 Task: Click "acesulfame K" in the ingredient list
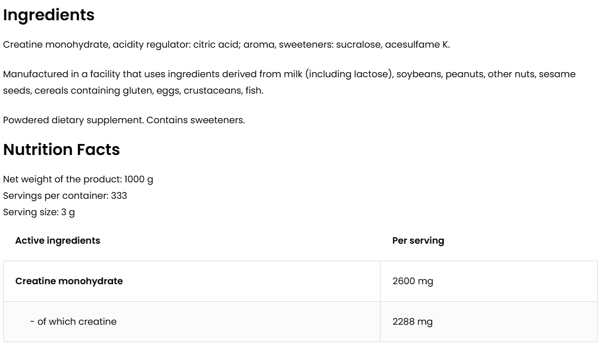click(417, 45)
